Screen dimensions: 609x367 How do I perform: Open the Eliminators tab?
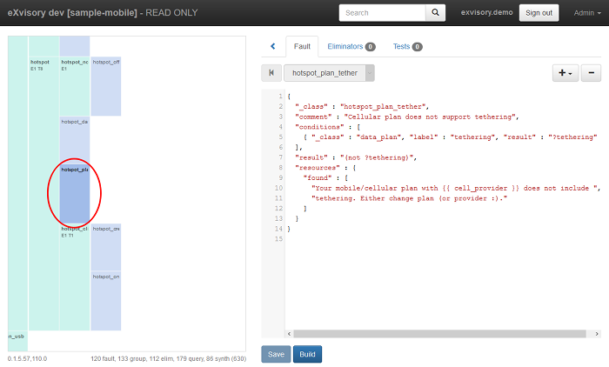(x=351, y=47)
